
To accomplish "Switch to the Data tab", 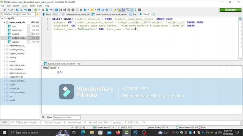I will 133,14.
